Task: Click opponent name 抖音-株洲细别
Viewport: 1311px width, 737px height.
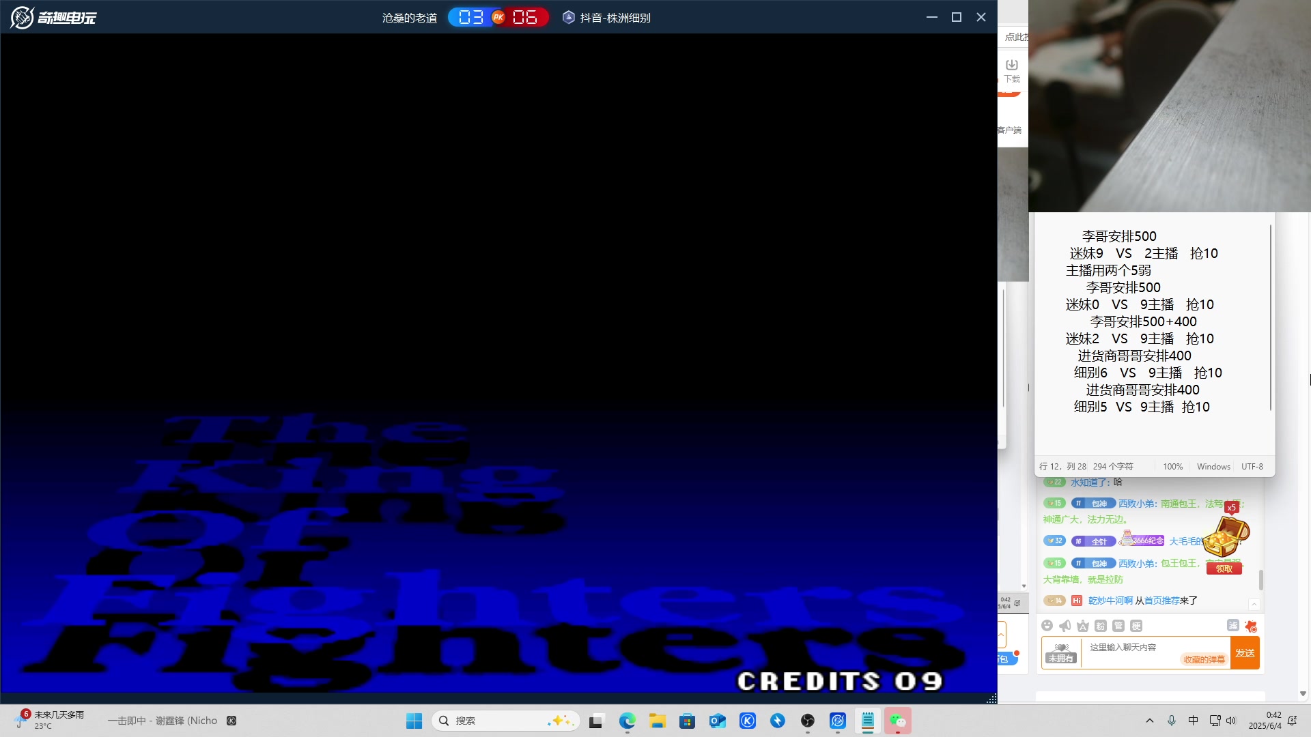Action: click(x=615, y=18)
